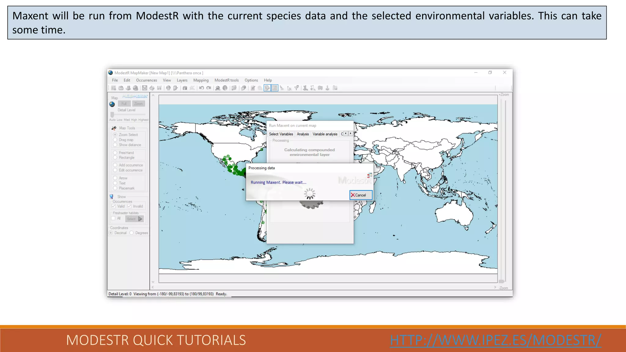Click the status bar text 'Viewing from (-180/-99,83193)'
This screenshot has height=352, width=626.
click(159, 294)
